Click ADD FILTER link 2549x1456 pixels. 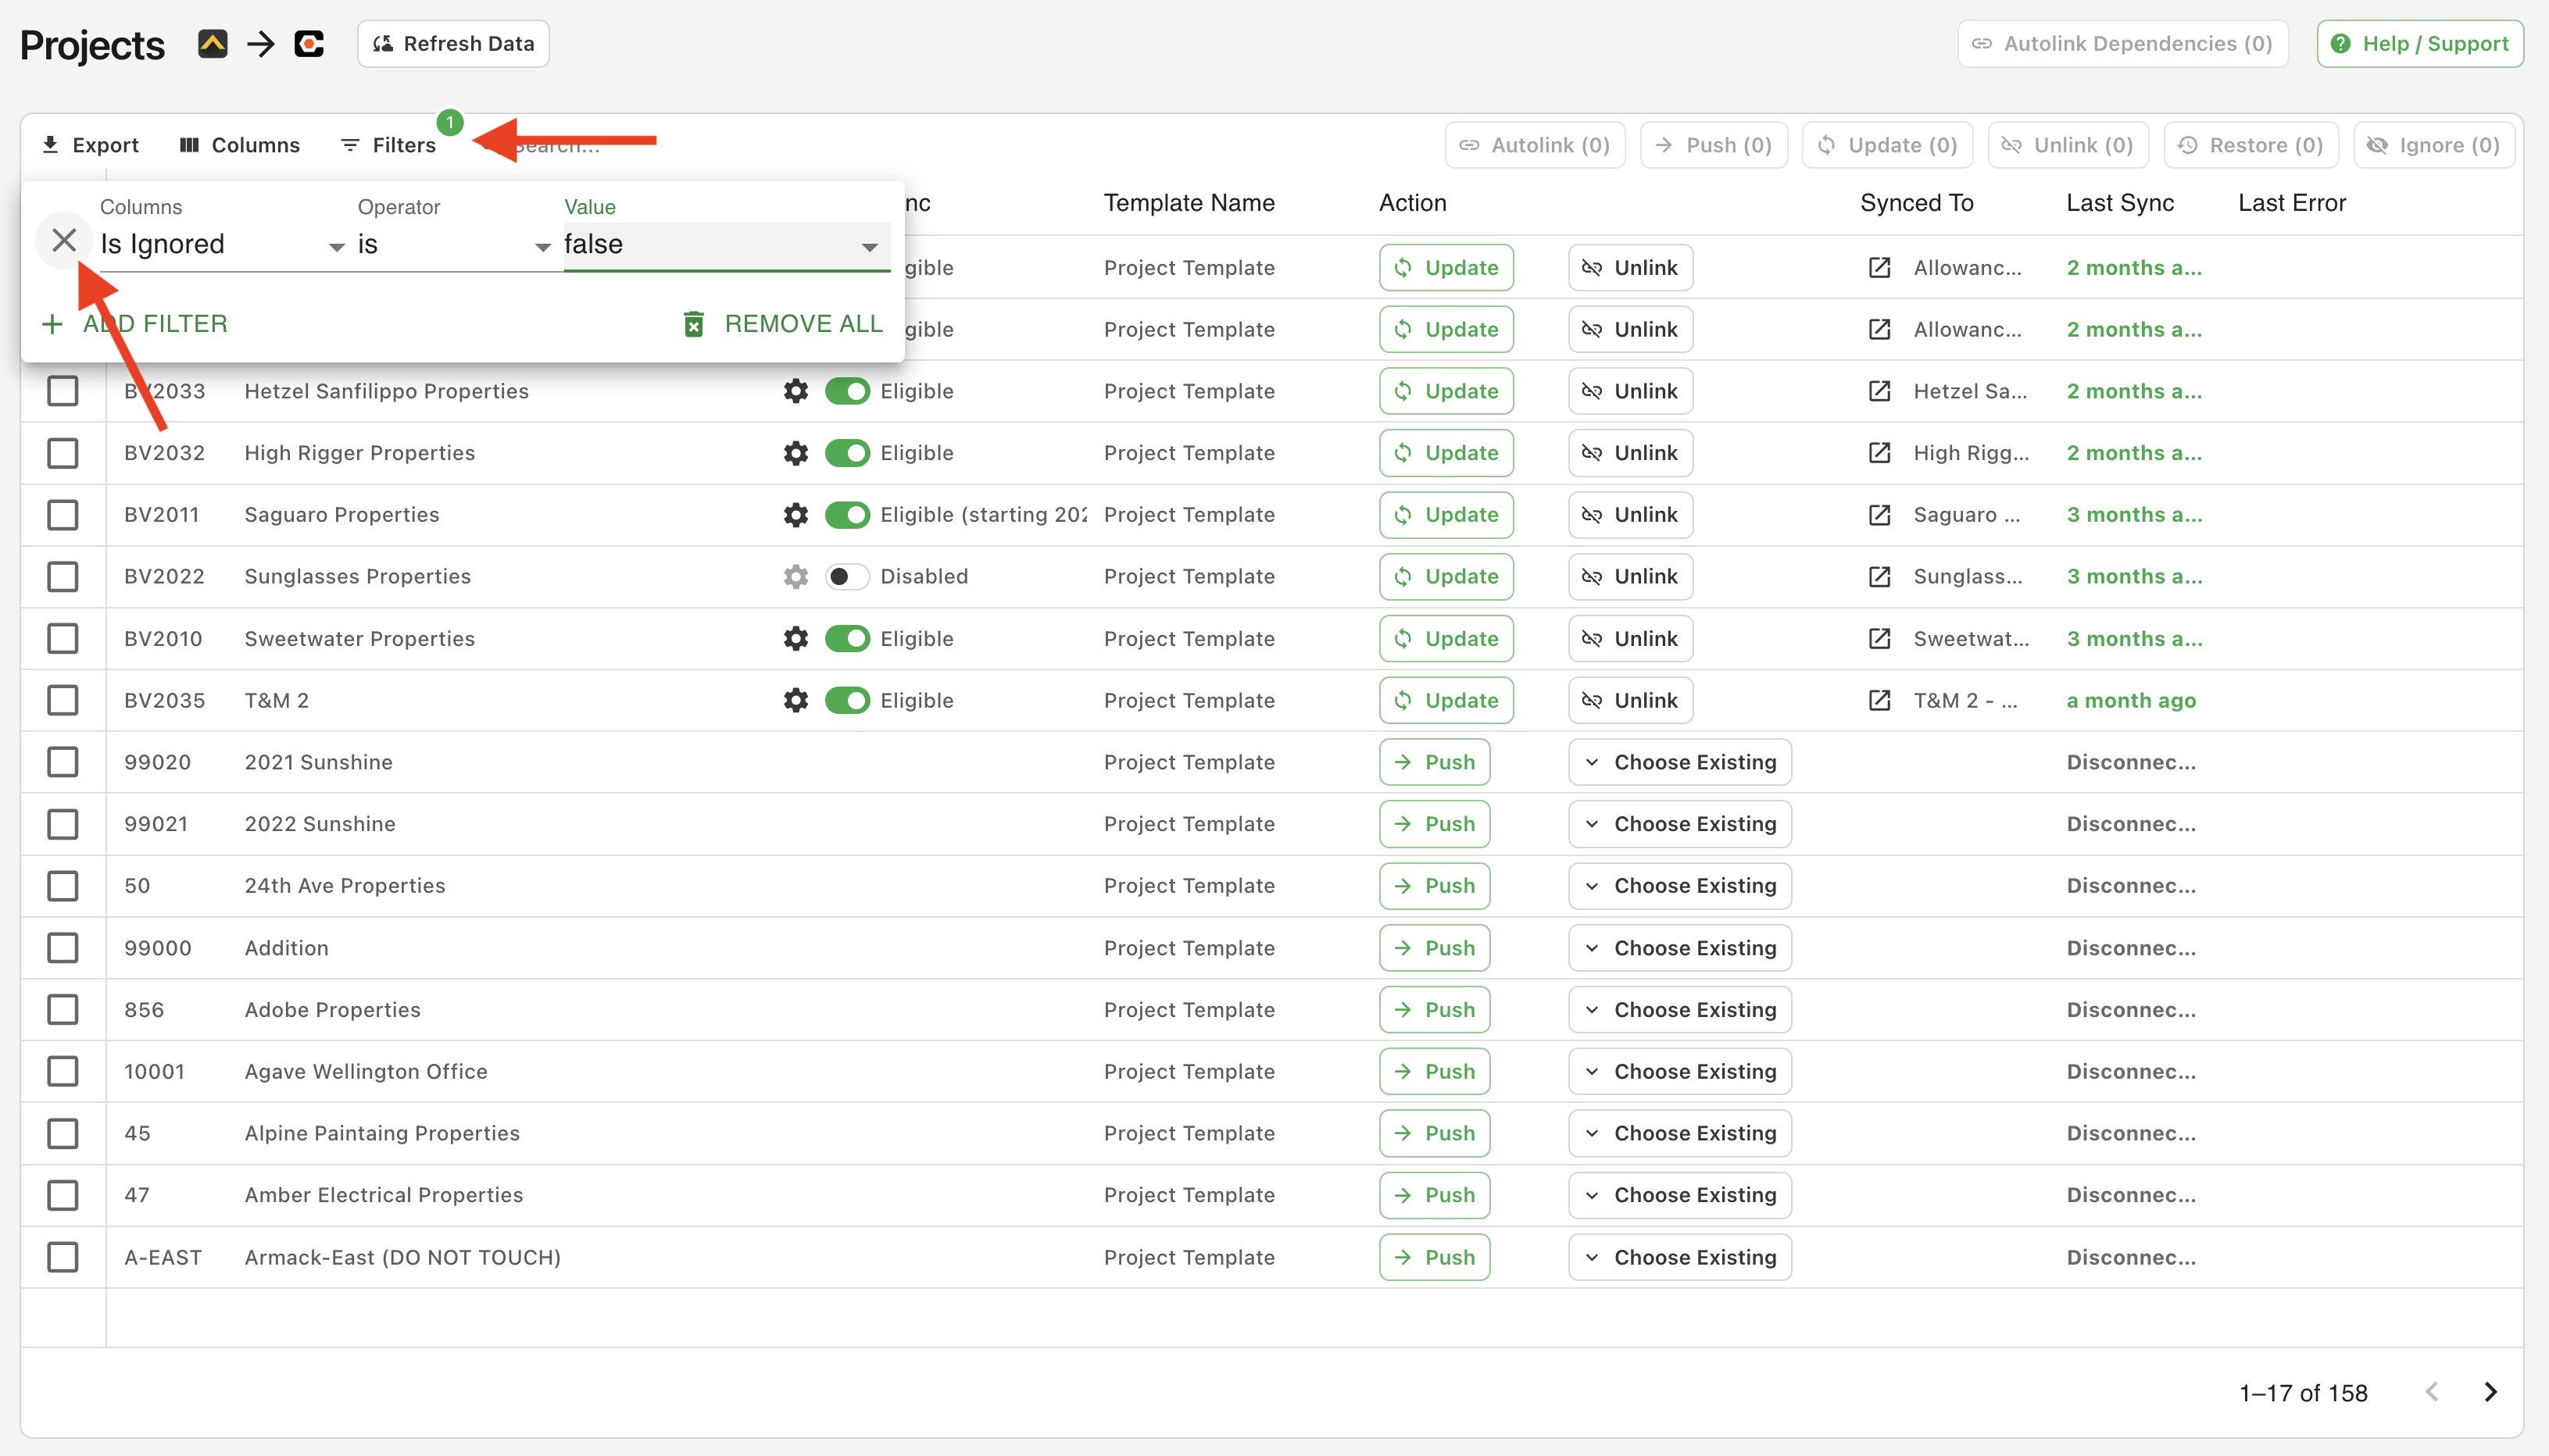[x=137, y=322]
